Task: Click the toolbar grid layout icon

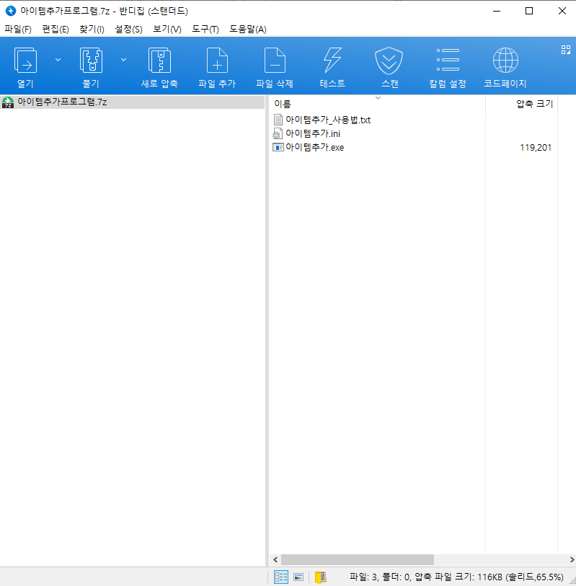Action: tap(565, 50)
